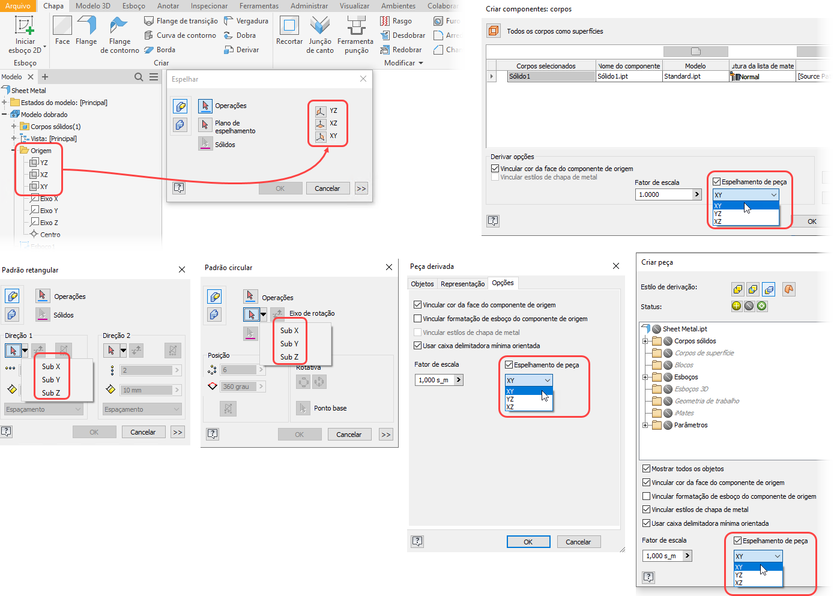Click Fator de escala field in Criar componentes
The height and width of the screenshot is (596, 834).
(x=665, y=194)
